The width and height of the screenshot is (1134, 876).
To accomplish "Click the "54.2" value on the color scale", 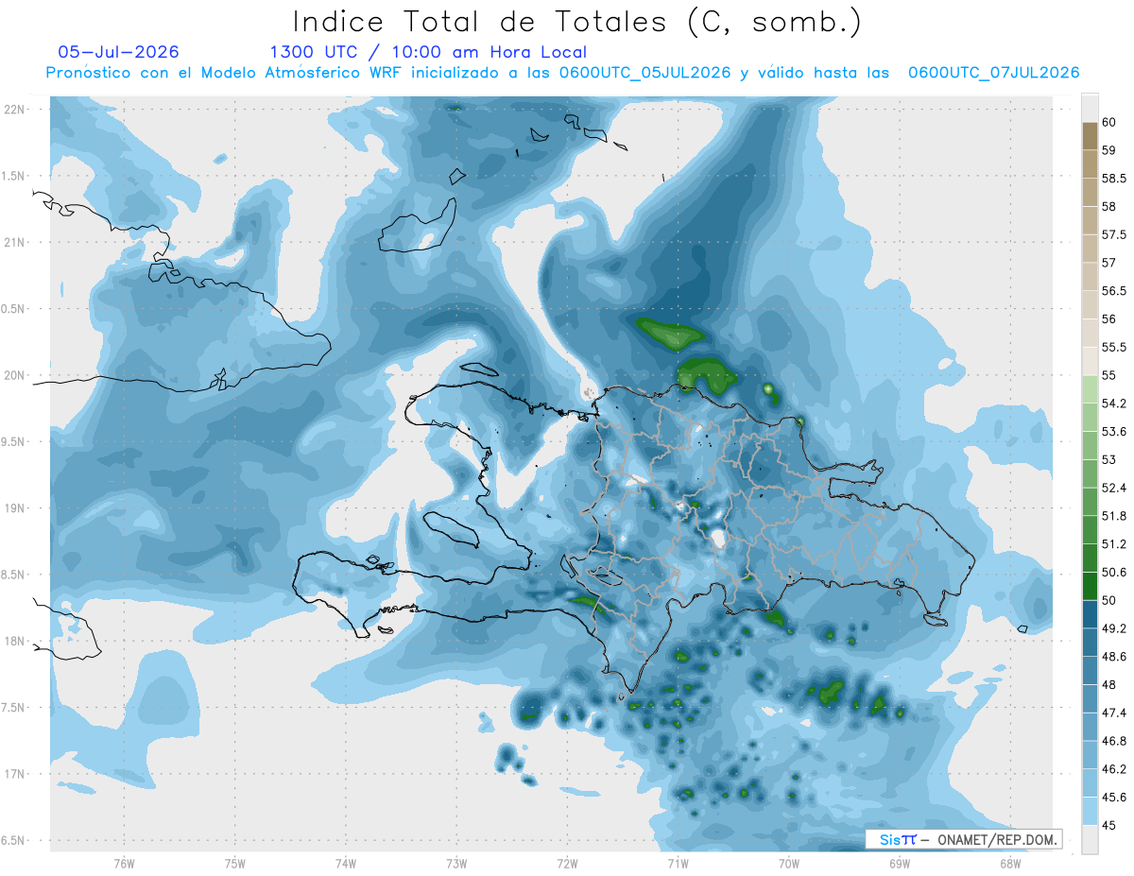I will pos(1114,404).
